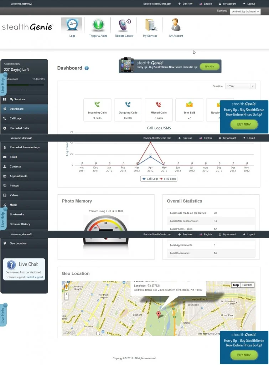Viewport: 269px width, 365px height.
Task: Click the Missed Calls icon
Action: click(159, 104)
